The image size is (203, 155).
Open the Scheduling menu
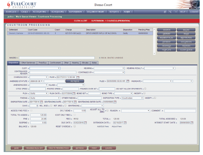click(59, 12)
